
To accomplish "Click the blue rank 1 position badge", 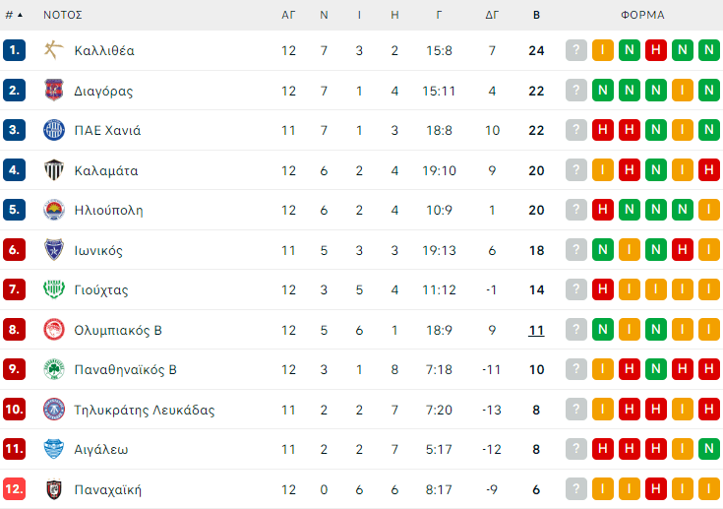I will point(14,51).
